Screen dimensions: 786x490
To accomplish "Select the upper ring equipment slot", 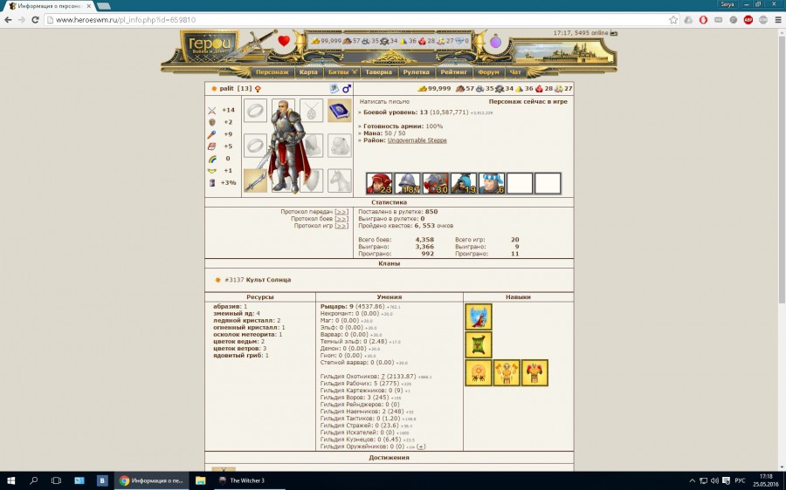I will tap(255, 111).
